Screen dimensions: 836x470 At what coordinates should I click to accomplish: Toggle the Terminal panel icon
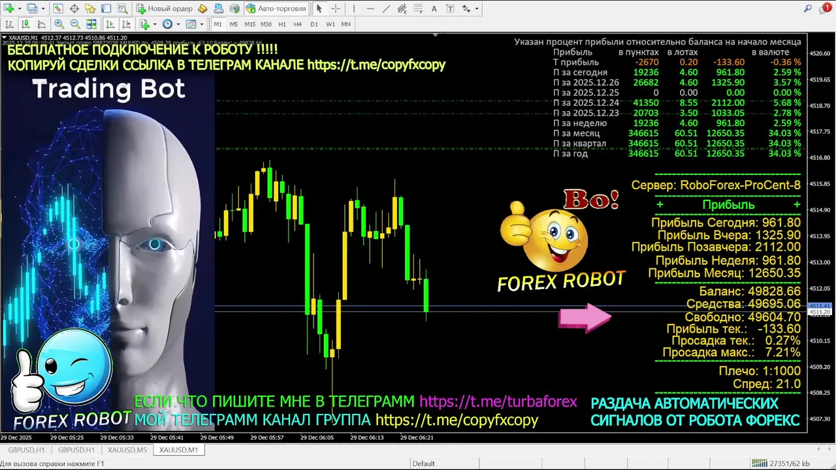point(106,8)
